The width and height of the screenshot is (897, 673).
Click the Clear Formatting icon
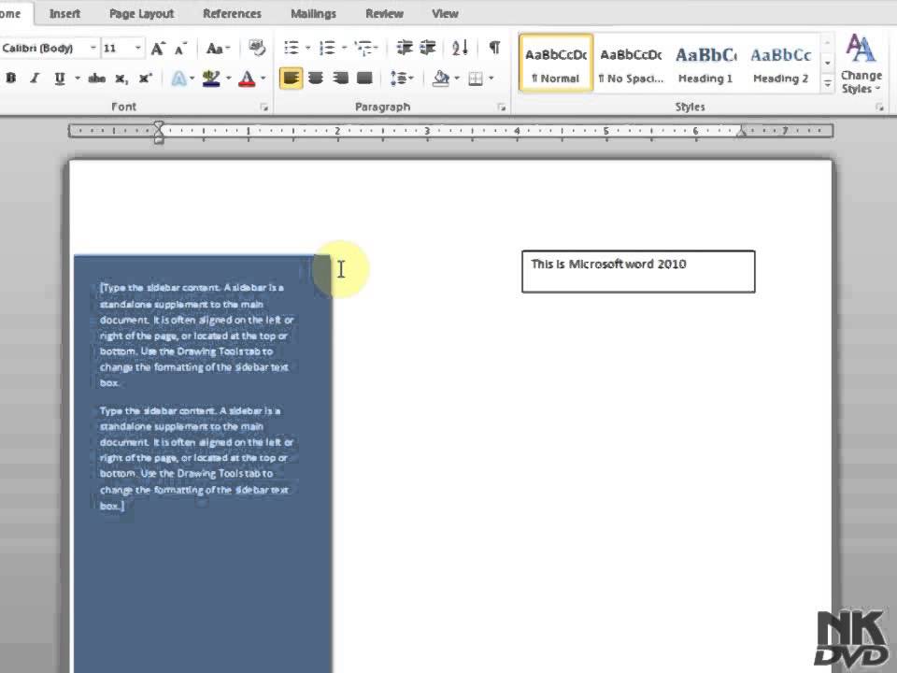258,48
